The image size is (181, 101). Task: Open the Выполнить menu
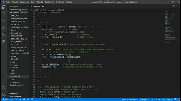[49, 2]
